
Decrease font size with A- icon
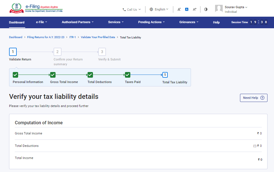[179, 9]
